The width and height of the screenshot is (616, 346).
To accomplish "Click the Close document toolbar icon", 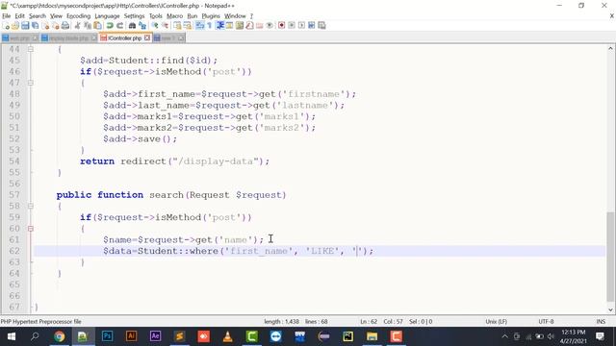I will pyautogui.click(x=45, y=26).
